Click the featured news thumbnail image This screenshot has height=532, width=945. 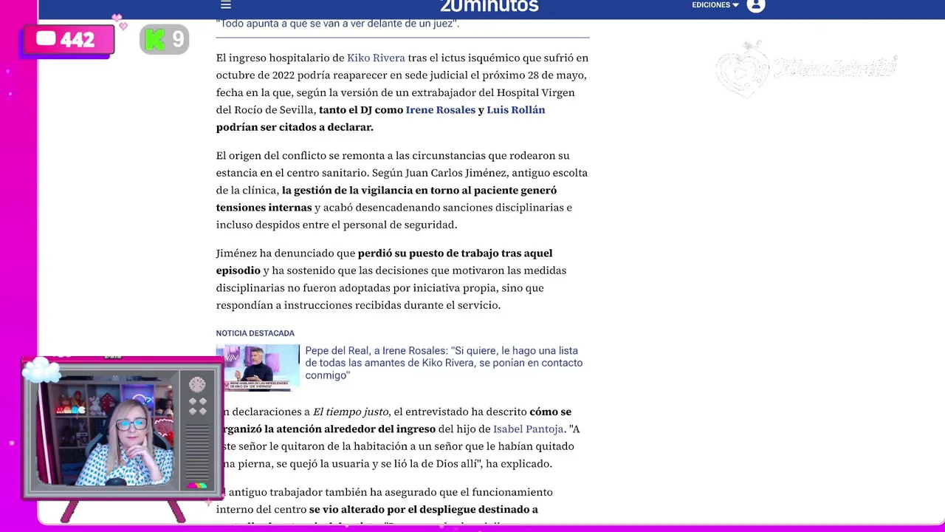[x=258, y=367]
